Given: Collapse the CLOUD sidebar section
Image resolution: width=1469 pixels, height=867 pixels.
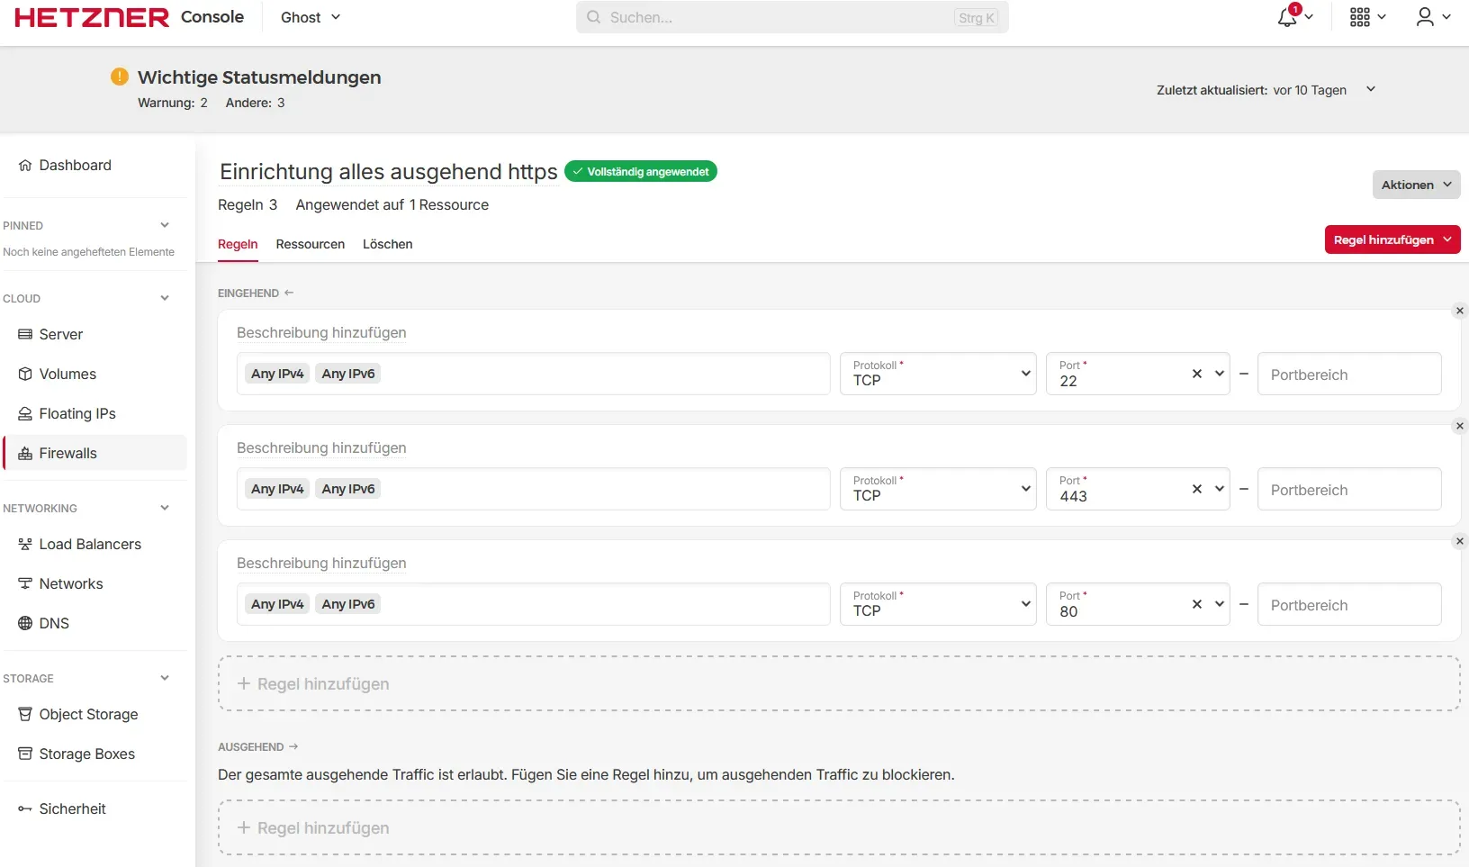Looking at the screenshot, I should (165, 298).
